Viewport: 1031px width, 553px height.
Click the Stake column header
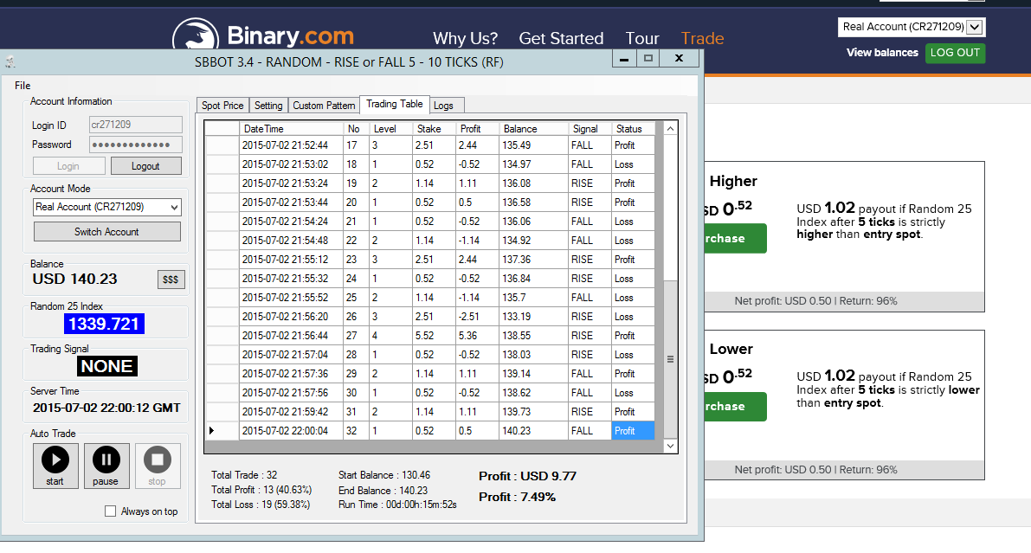pos(434,129)
